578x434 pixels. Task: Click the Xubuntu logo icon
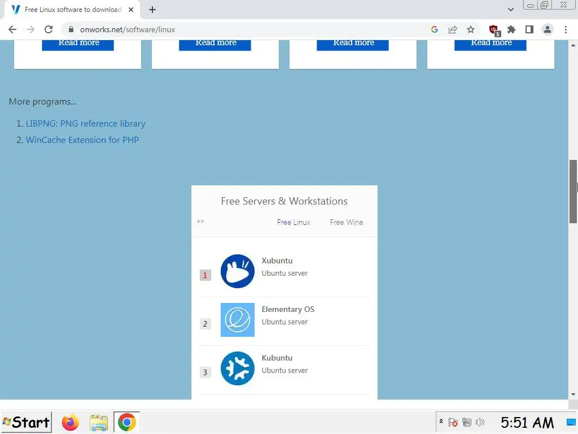(x=238, y=271)
